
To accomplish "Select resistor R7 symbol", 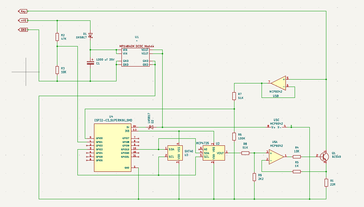I will click(234, 96).
